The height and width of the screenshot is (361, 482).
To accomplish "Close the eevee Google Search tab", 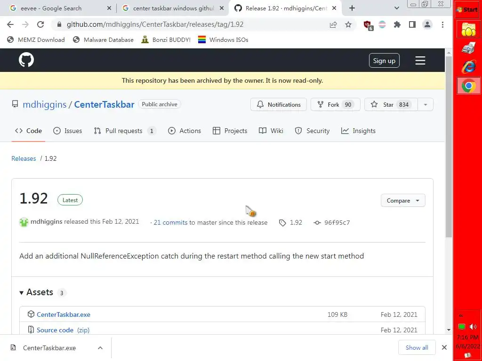I will pos(109,8).
